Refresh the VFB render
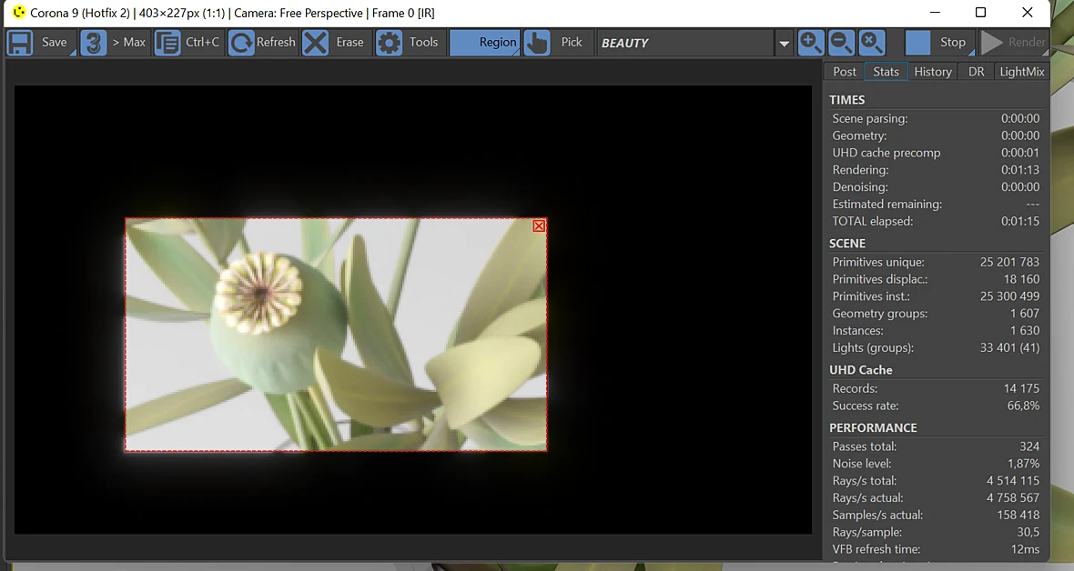This screenshot has height=571, width=1074. [x=261, y=43]
